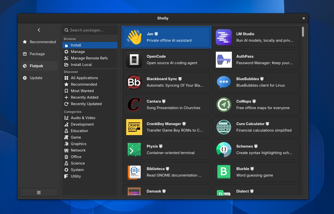Select the Flatpak sidebar section
Image resolution: width=334 pixels, height=214 pixels.
[x=39, y=66]
